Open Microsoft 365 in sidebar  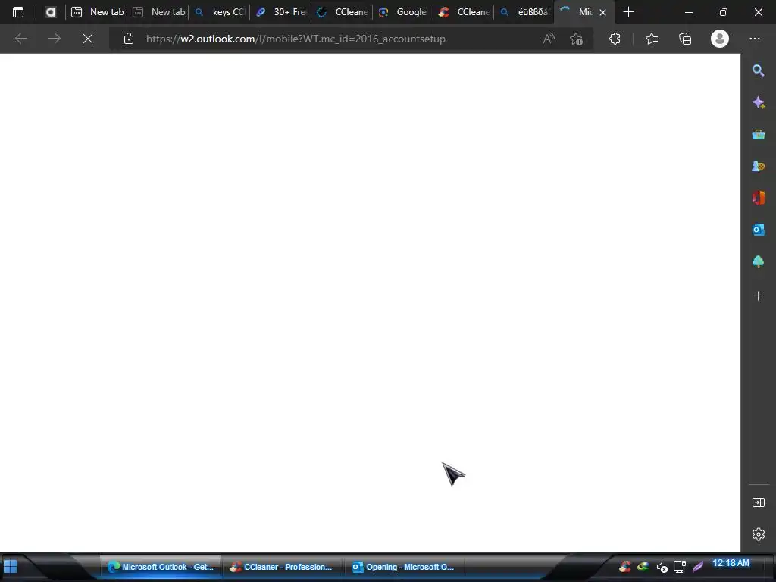point(758,198)
